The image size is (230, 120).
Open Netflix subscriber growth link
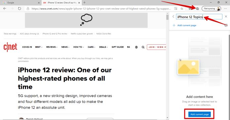(x=82, y=34)
